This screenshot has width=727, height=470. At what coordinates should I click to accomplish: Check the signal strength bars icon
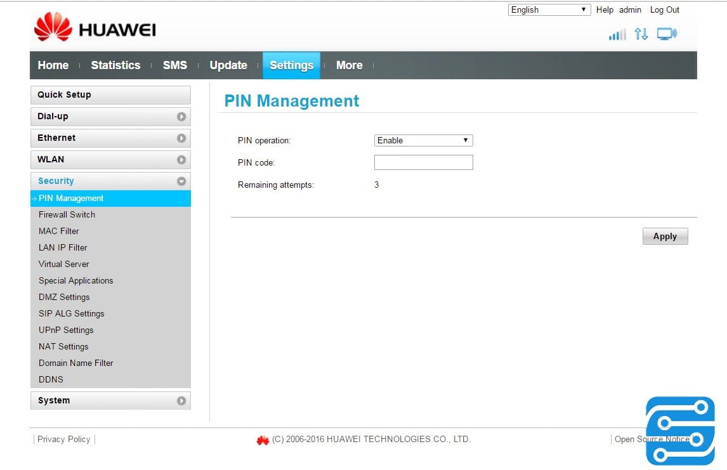(617, 34)
